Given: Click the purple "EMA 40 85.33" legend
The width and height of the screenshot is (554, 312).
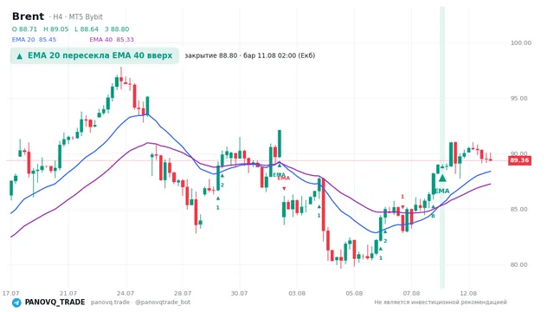Looking at the screenshot, I should click(112, 40).
